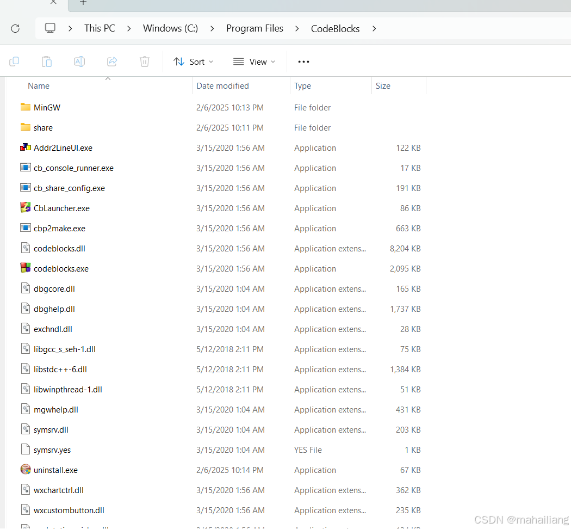Click the Share icon in toolbar

(x=112, y=61)
